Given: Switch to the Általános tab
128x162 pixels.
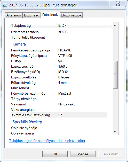Looking at the screenshot, I should click(14, 15).
